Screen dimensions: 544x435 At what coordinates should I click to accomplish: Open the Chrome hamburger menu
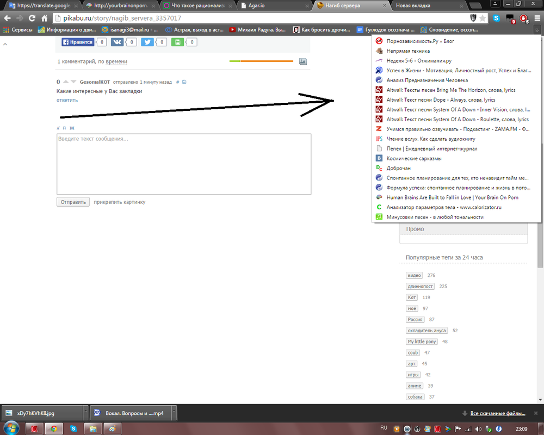[x=537, y=18]
